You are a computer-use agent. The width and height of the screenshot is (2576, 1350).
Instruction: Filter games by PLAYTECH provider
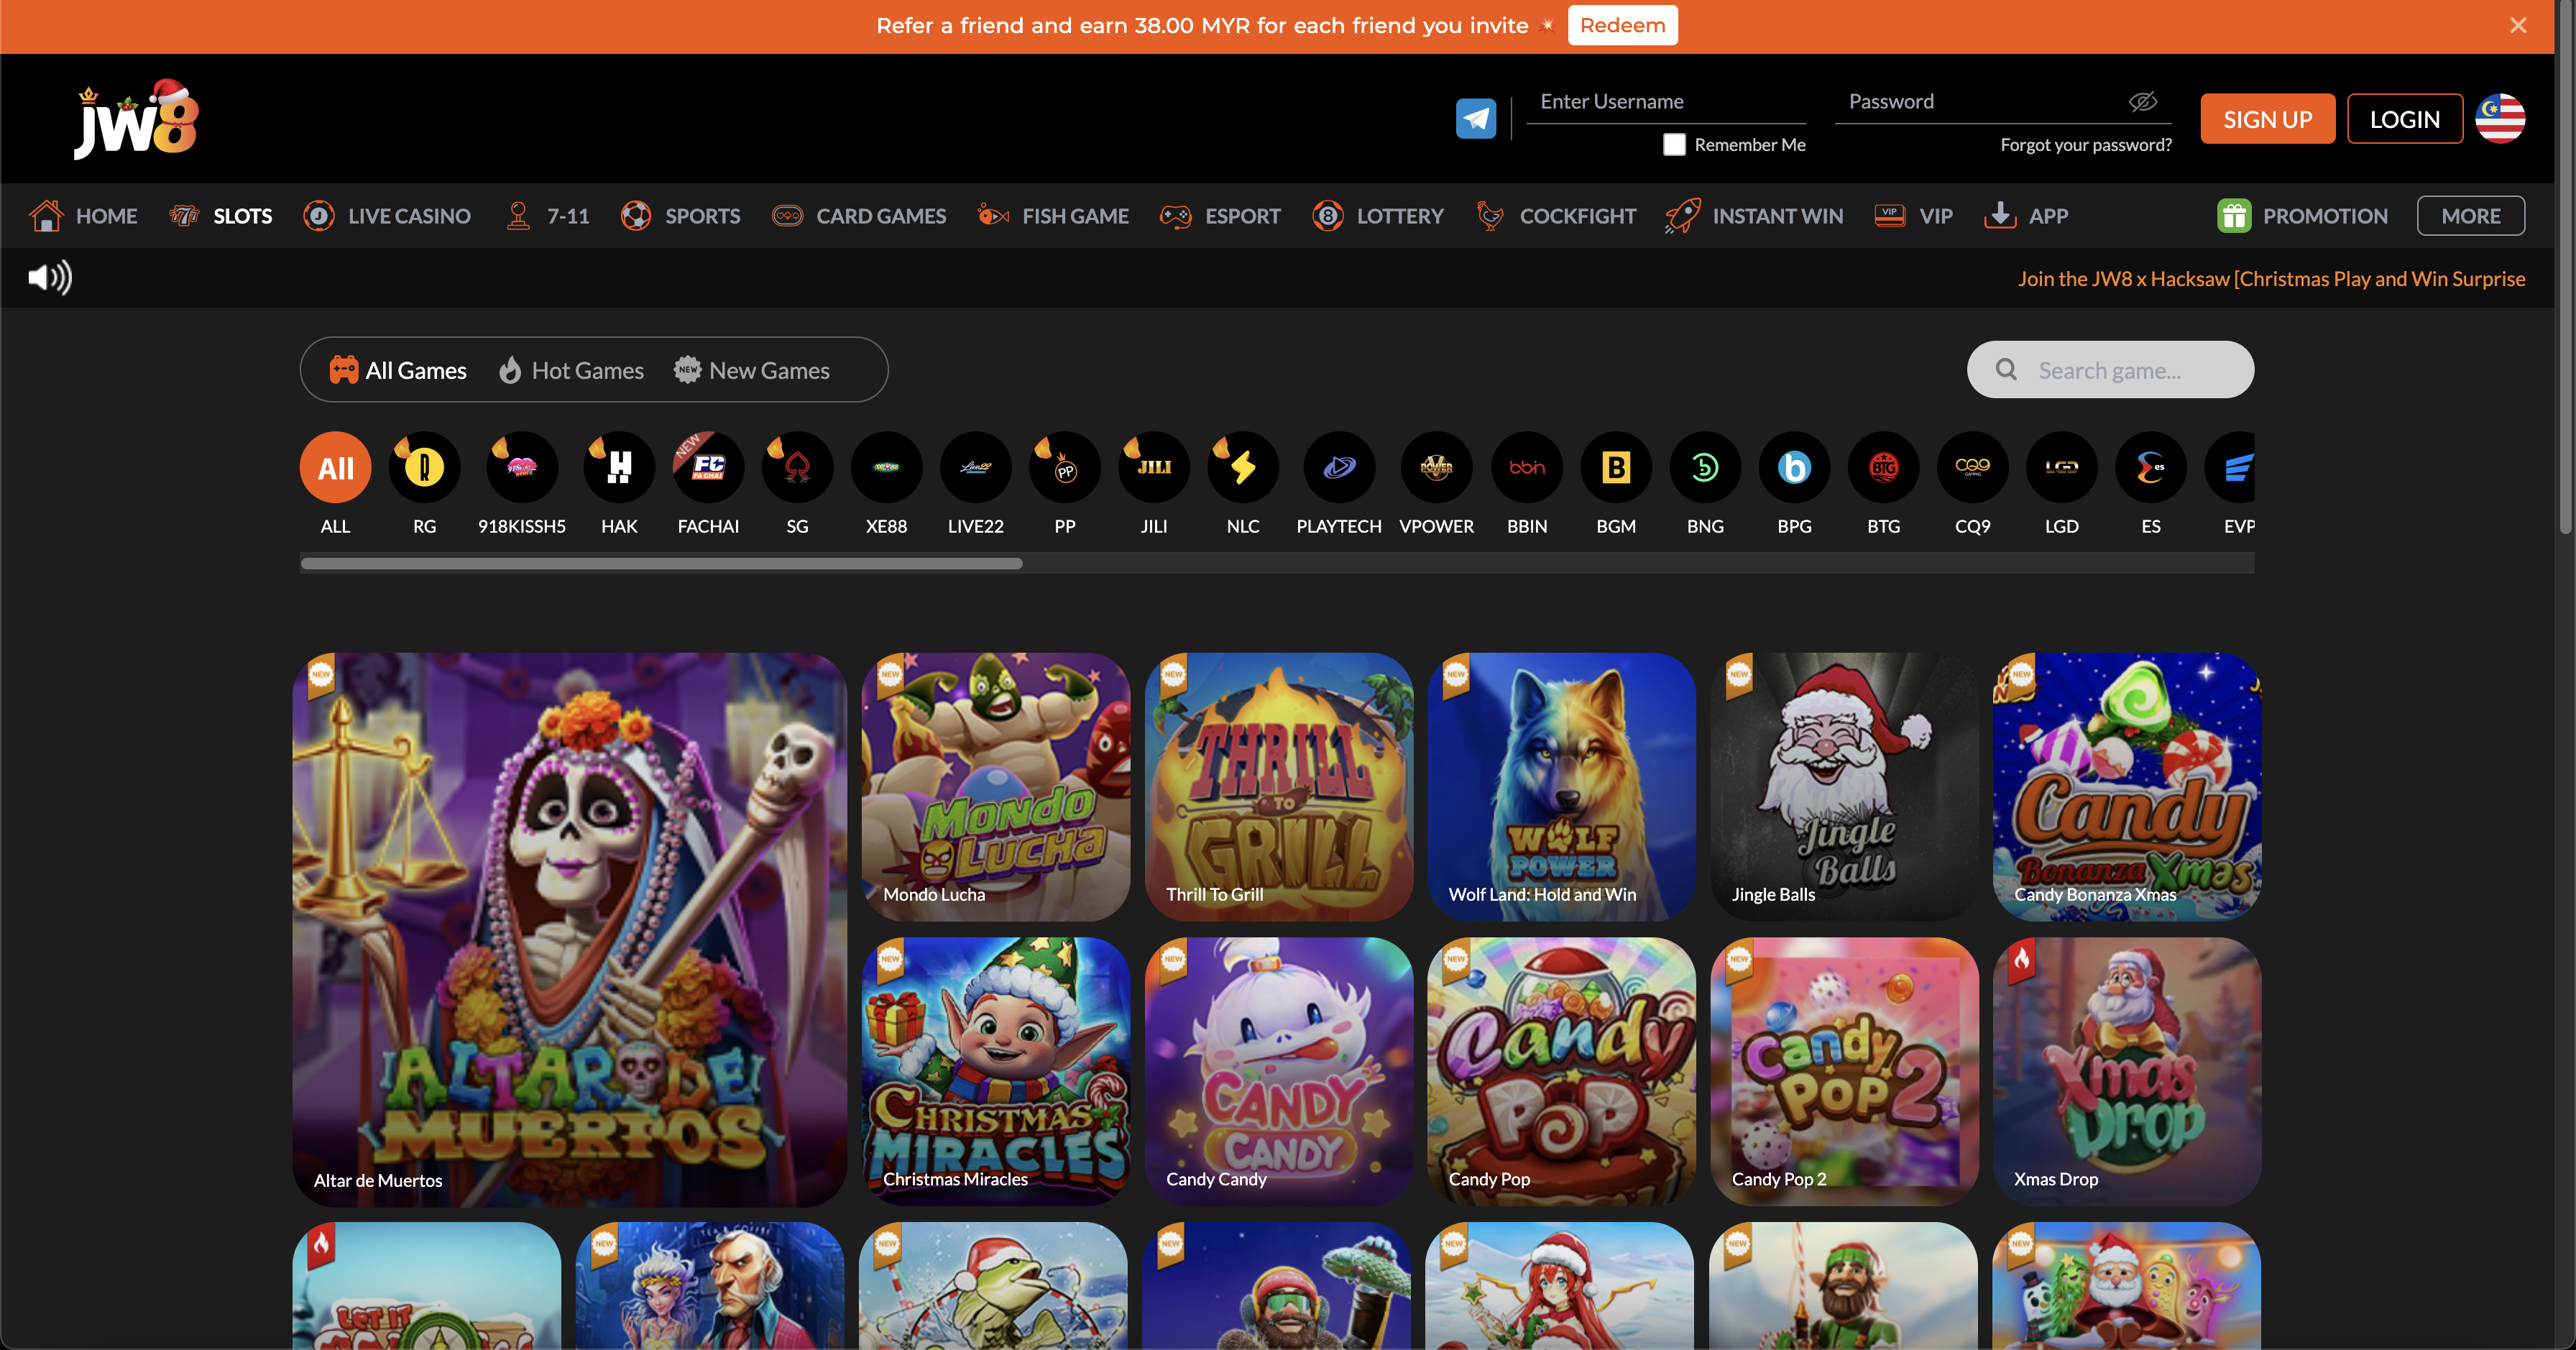pos(1339,484)
